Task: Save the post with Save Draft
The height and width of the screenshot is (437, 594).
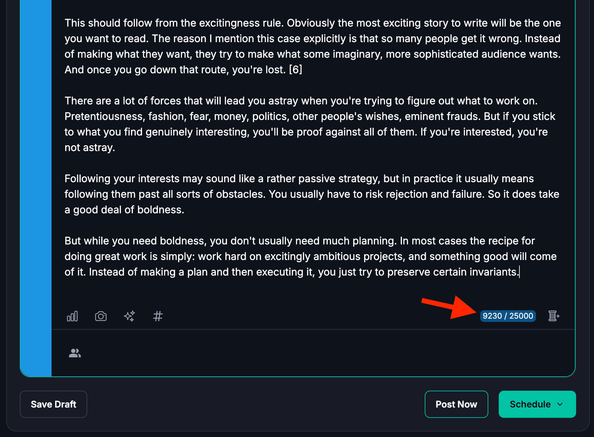Action: coord(53,404)
